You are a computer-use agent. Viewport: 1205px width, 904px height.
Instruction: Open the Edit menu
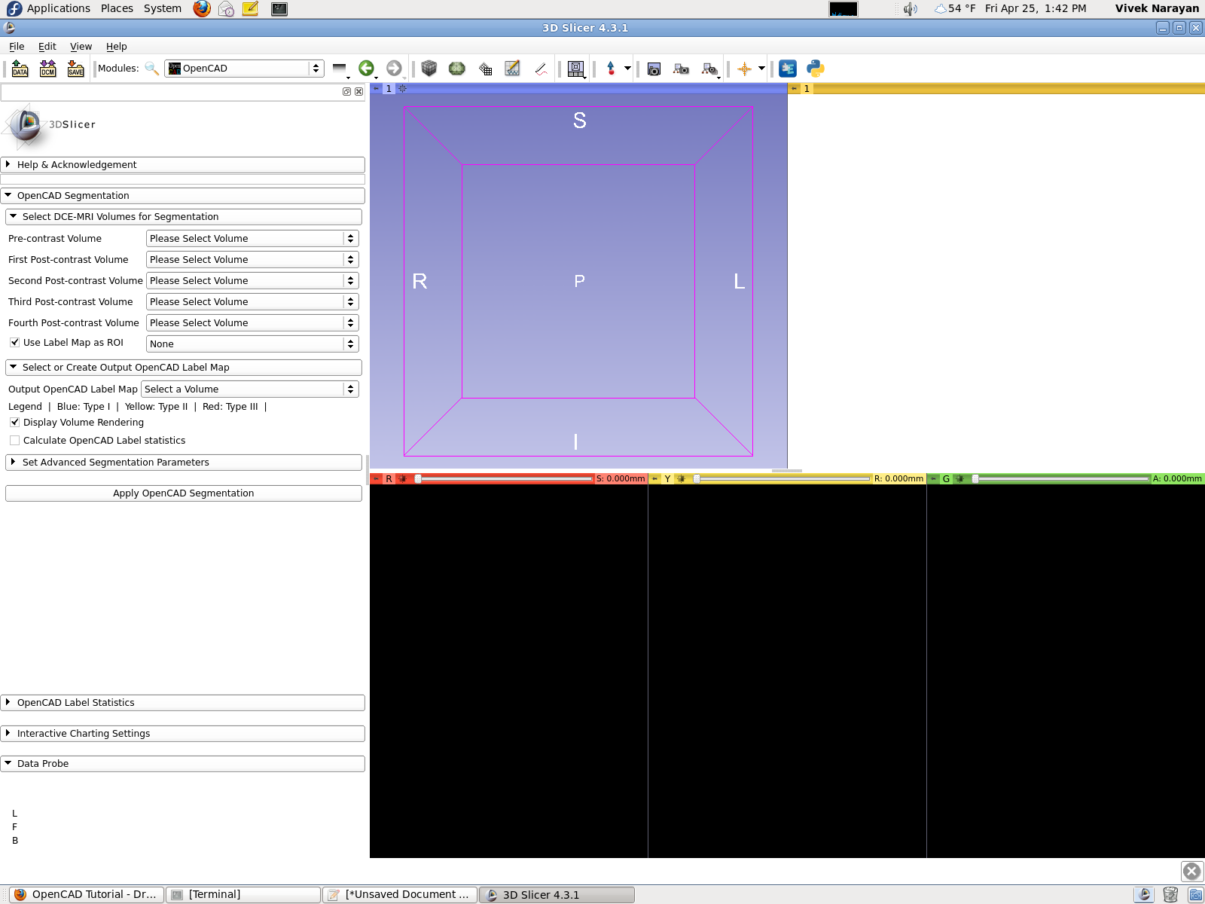tap(47, 47)
